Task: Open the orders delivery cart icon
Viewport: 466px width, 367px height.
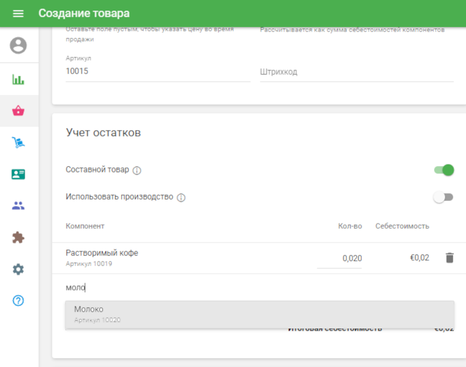Action: pos(17,142)
